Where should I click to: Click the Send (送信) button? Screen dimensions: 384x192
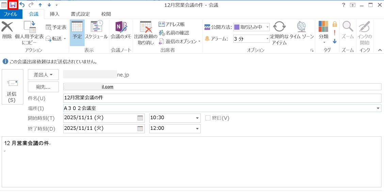point(12,87)
